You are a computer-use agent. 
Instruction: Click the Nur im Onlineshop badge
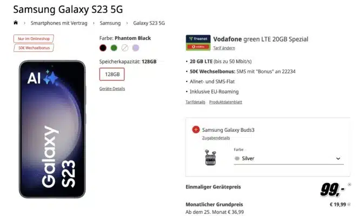(x=34, y=39)
